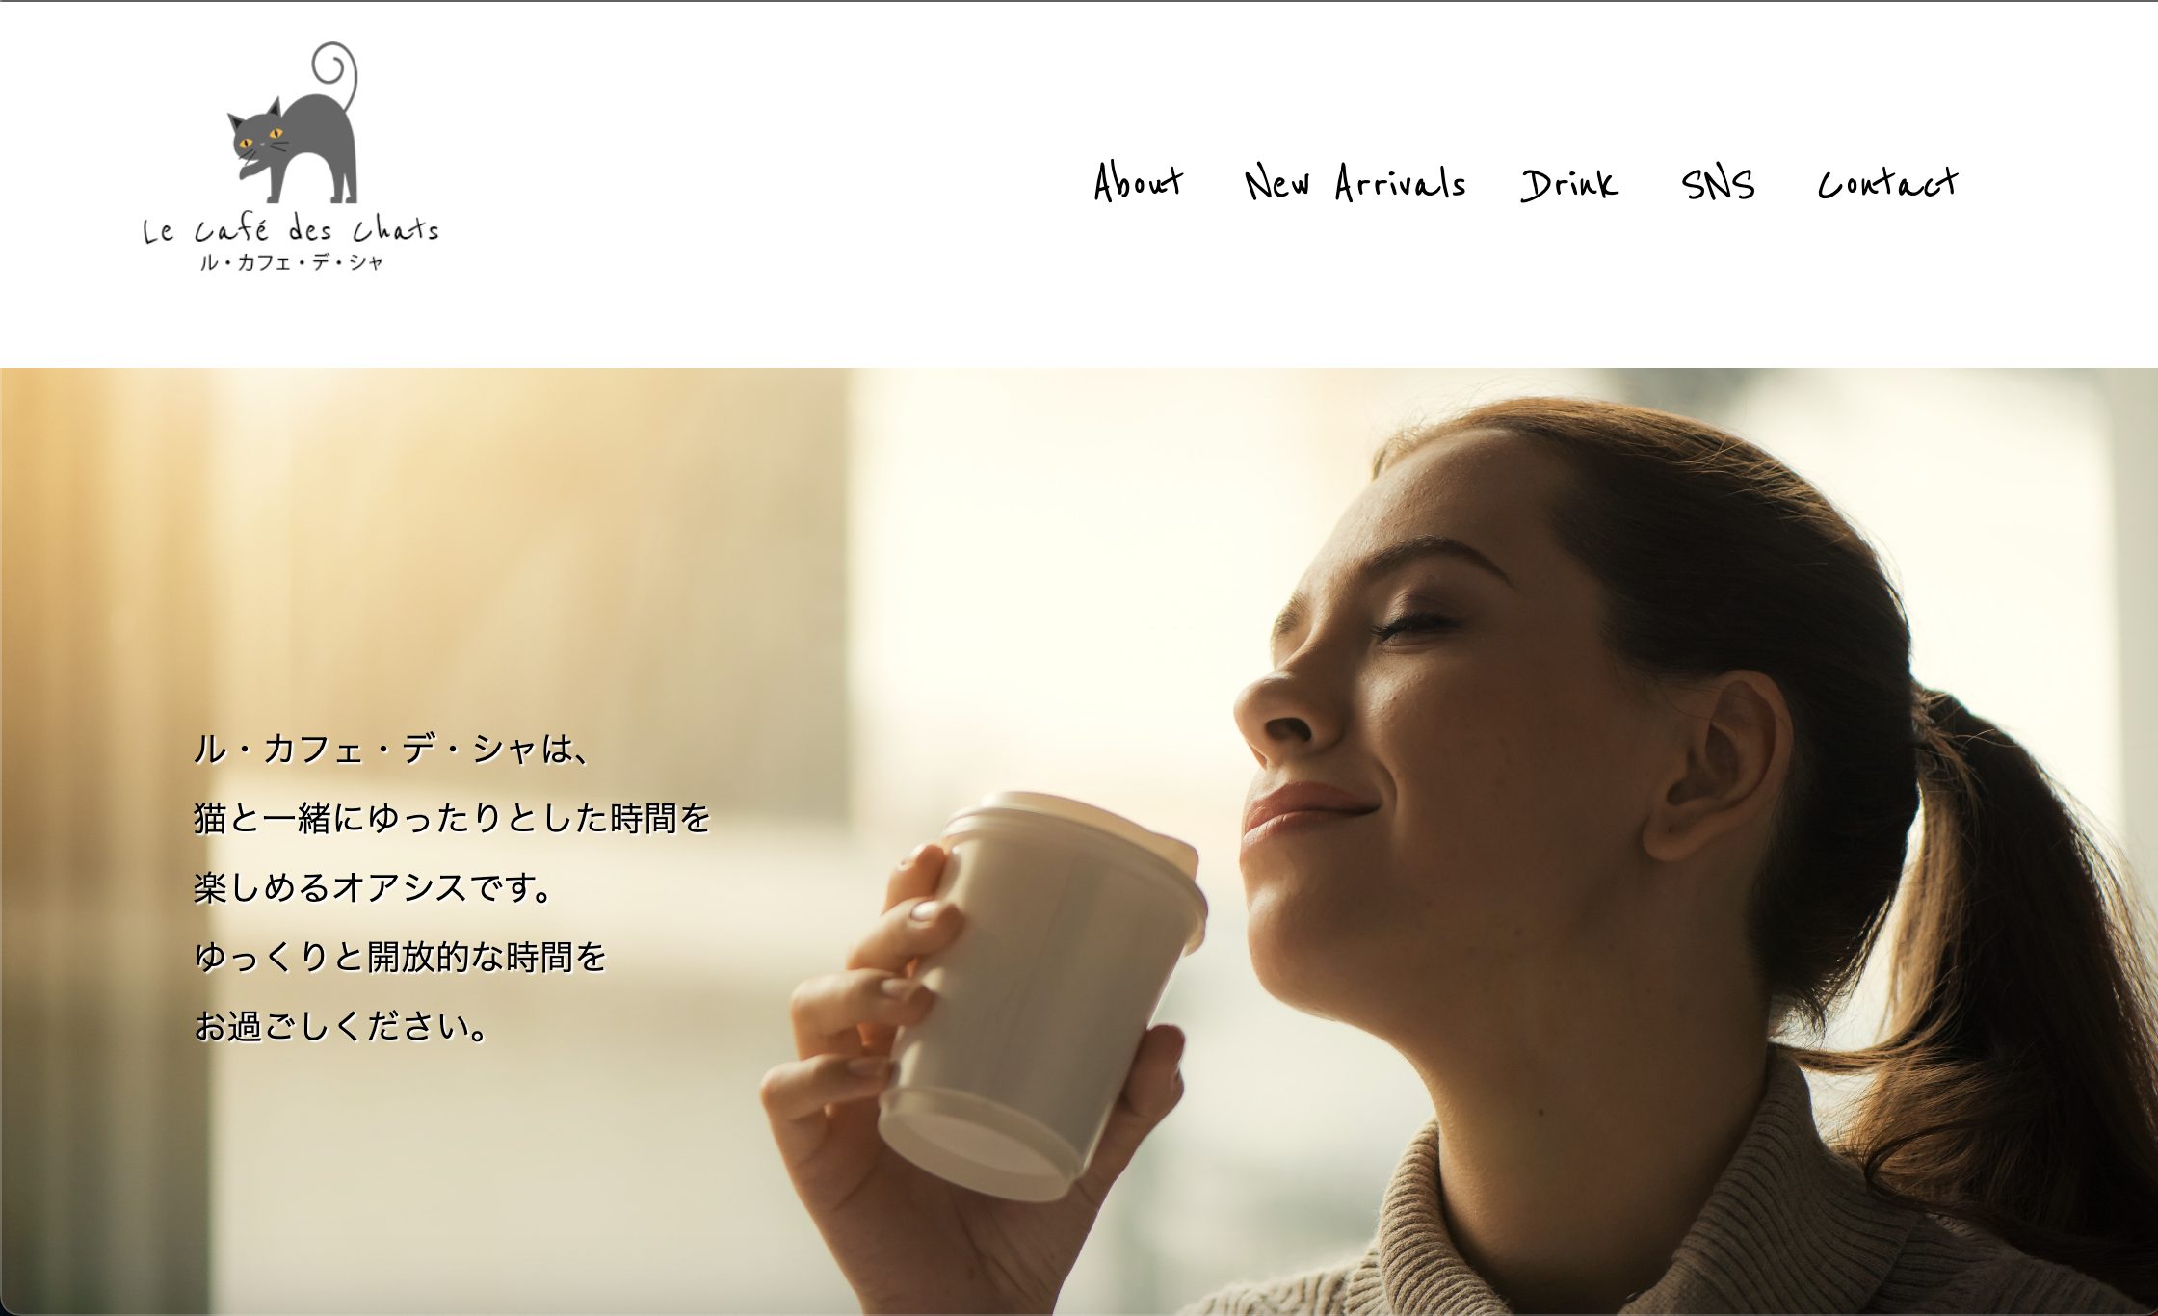This screenshot has width=2158, height=1316.
Task: Click the line 猫と一緒にゆったりとした時間を
Action: [x=452, y=818]
